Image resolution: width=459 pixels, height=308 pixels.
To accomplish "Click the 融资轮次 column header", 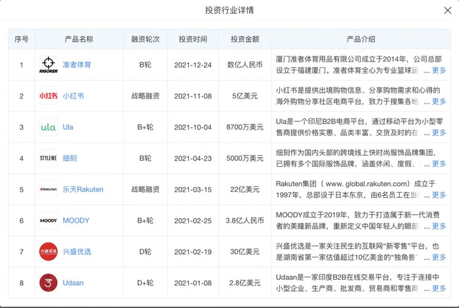I will (x=145, y=39).
